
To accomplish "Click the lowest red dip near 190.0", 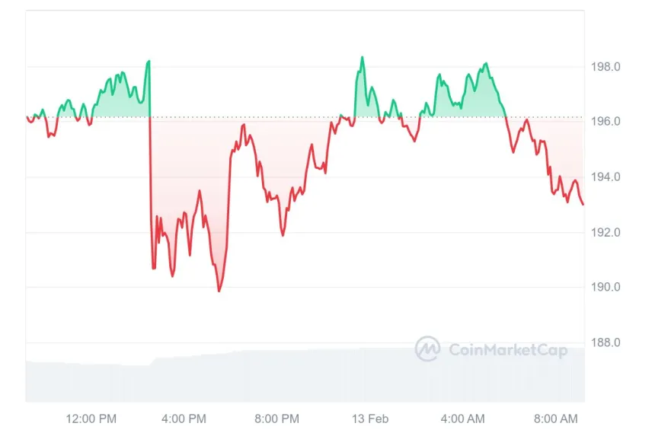I will (219, 291).
